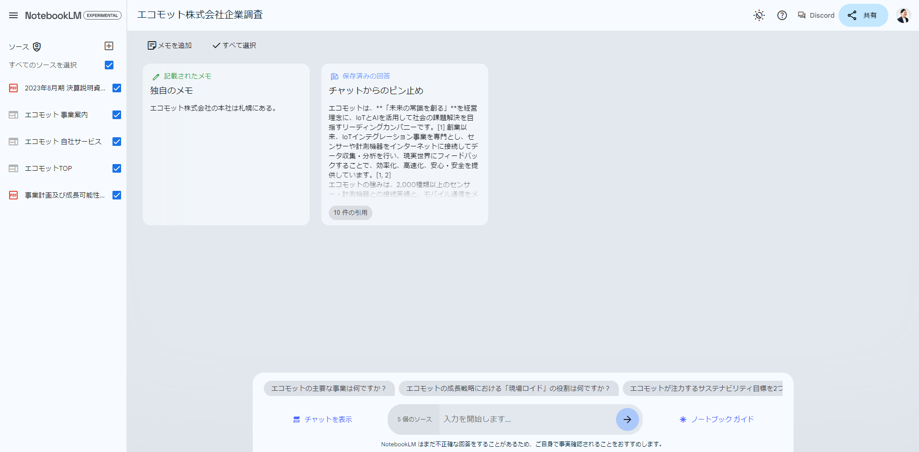The width and height of the screenshot is (919, 452).
Task: Open the Discord link
Action: pyautogui.click(x=816, y=15)
